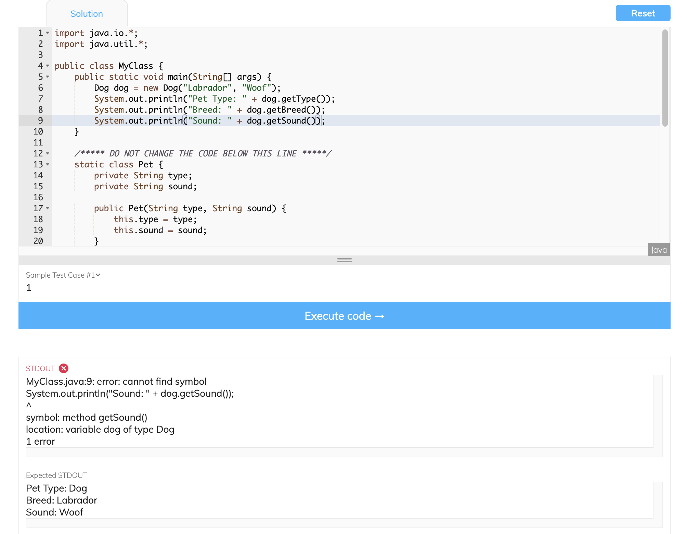Click the Java language badge
The height and width of the screenshot is (534, 687).
point(659,250)
